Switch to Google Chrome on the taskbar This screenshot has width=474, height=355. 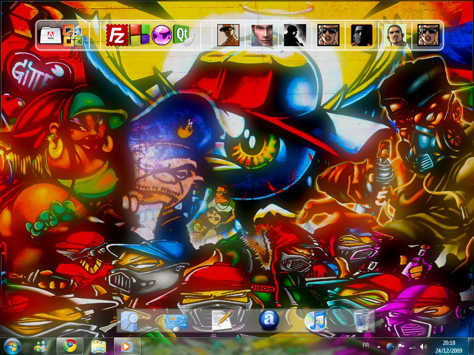pos(70,346)
